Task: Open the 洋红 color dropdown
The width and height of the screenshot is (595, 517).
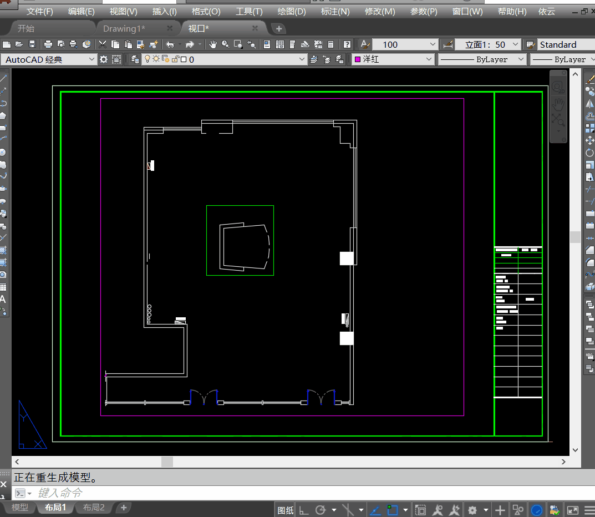Action: pyautogui.click(x=393, y=59)
